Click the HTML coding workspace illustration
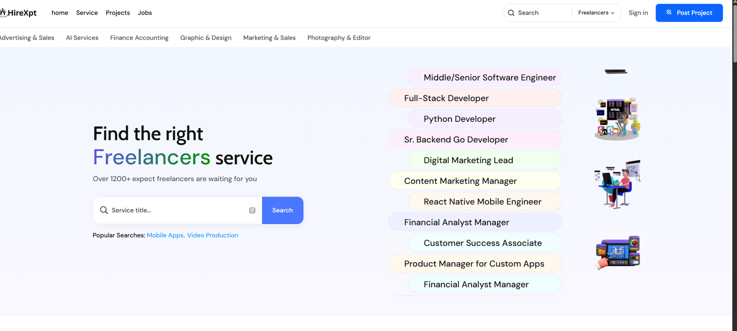 pyautogui.click(x=617, y=118)
